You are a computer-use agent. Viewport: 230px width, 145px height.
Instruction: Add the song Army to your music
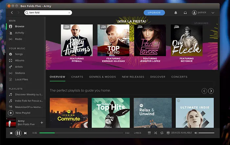[42, 123]
